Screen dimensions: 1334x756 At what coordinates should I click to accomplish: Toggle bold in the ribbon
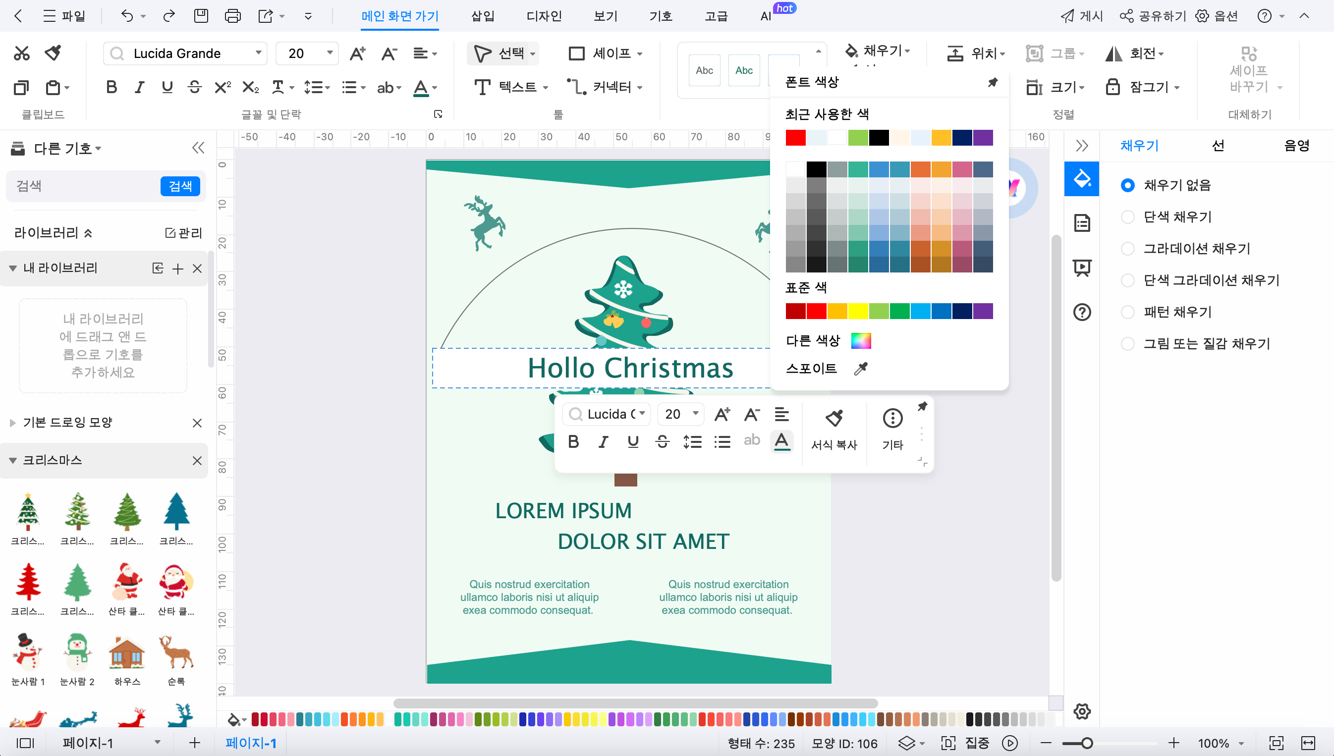(111, 87)
